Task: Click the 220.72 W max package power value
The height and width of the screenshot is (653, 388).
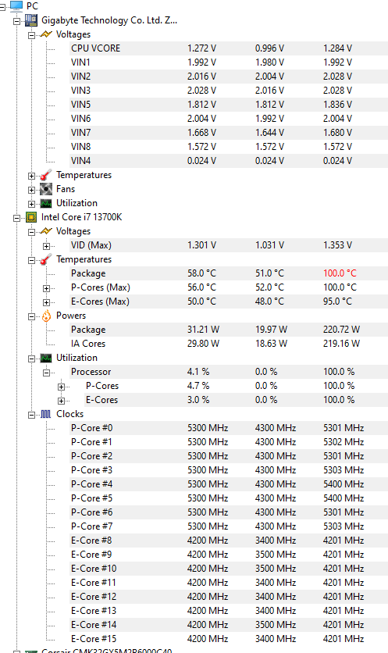Action: click(x=341, y=330)
